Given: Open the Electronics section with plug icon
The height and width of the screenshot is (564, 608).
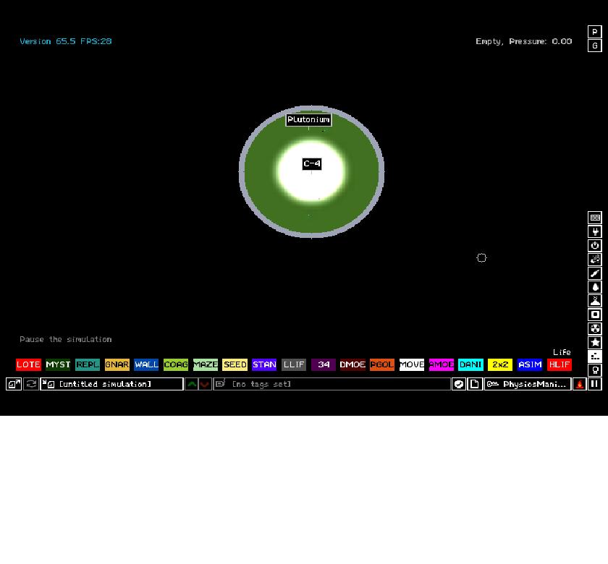Looking at the screenshot, I should 595,231.
